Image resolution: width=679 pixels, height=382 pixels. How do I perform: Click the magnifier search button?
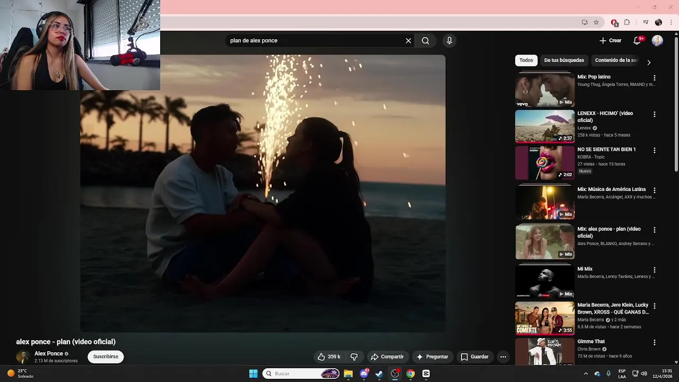(x=425, y=40)
